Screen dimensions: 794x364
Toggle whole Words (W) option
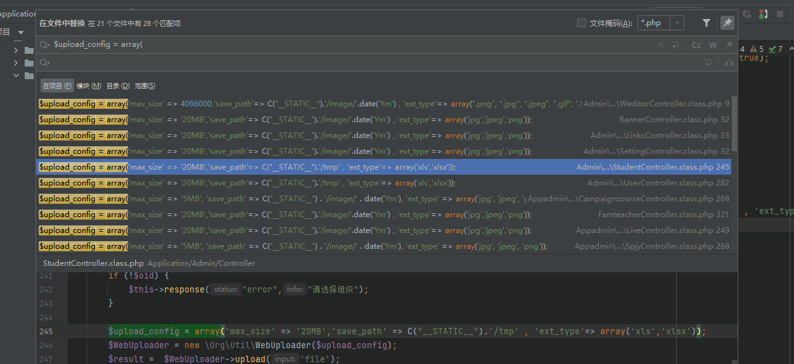pos(713,45)
